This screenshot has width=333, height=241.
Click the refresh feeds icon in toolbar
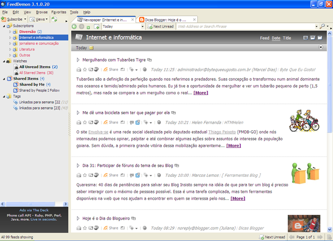[54, 19]
